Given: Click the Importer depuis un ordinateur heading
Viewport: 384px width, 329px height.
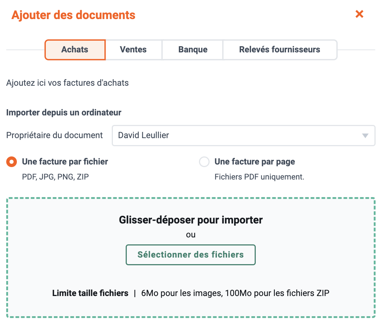Looking at the screenshot, I should click(64, 112).
